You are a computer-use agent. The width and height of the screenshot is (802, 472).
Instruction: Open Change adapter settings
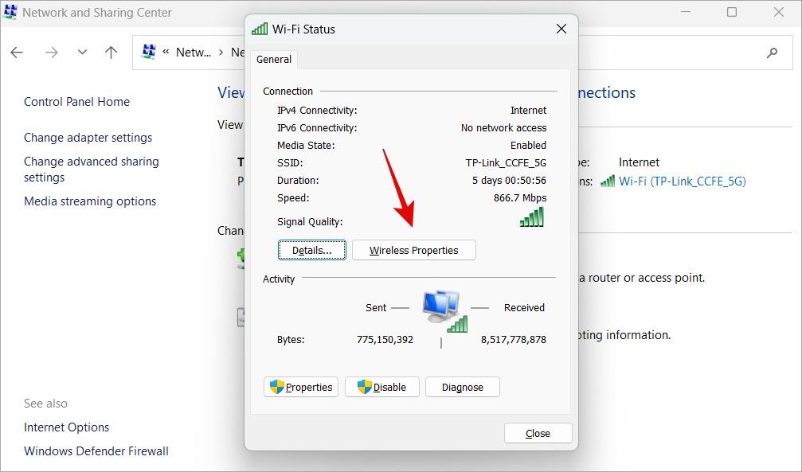click(88, 138)
